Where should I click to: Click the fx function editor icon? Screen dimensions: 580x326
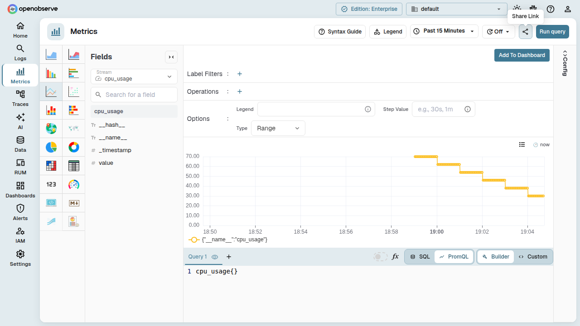(395, 257)
